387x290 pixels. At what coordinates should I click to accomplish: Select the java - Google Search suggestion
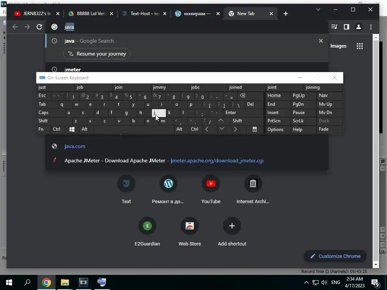pos(187,41)
